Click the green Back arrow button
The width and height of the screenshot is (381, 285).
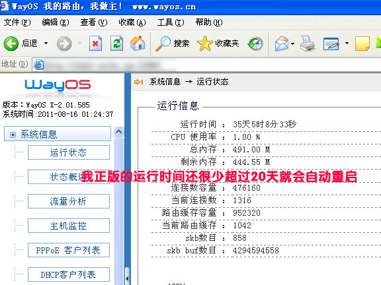[11, 44]
